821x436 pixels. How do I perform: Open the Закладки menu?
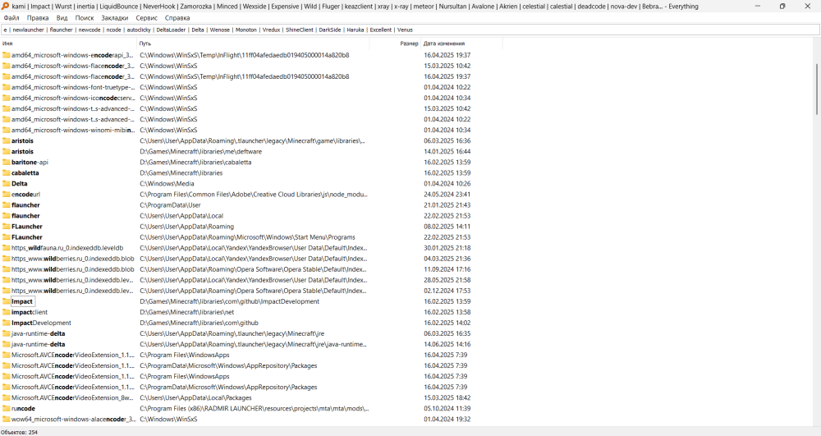point(115,18)
